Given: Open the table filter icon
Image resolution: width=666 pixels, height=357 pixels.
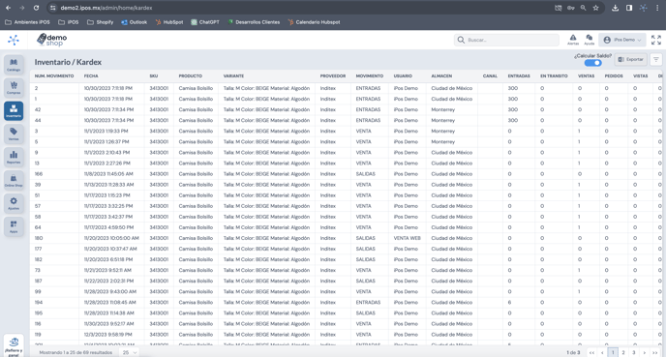Looking at the screenshot, I should click(655, 60).
